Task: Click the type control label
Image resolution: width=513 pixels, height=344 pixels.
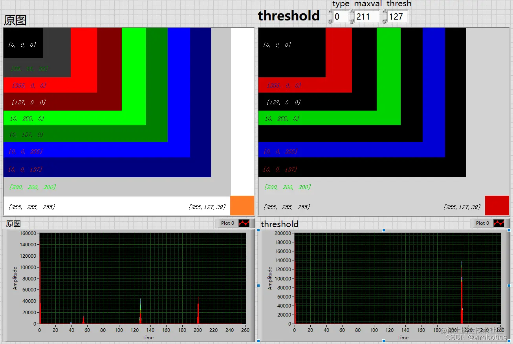Action: tap(341, 4)
